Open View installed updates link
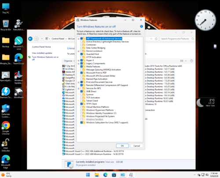Screen dimensions: 220x178 (42, 53)
